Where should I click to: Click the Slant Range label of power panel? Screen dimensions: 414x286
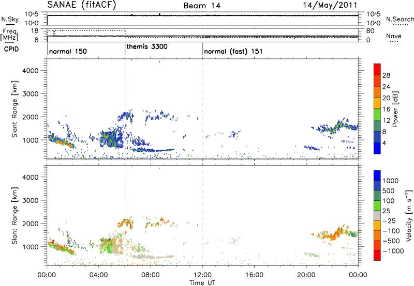[14, 109]
